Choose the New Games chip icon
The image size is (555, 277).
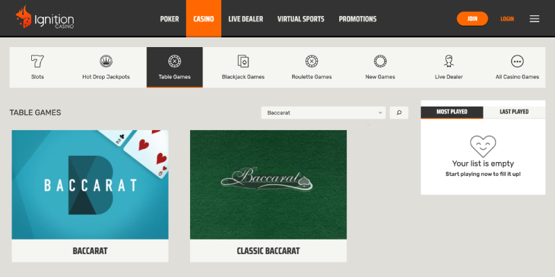point(380,61)
